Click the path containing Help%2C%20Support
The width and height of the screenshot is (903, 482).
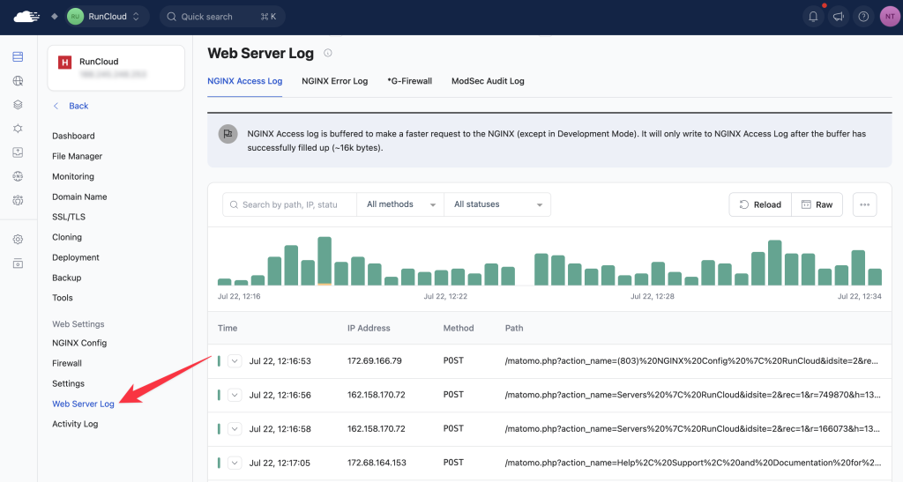tap(693, 463)
